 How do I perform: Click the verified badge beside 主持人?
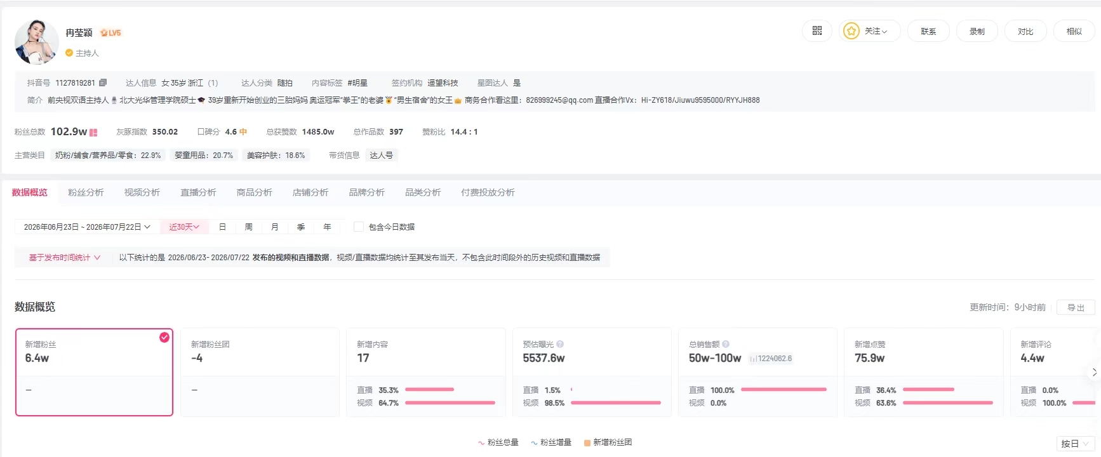[x=69, y=53]
